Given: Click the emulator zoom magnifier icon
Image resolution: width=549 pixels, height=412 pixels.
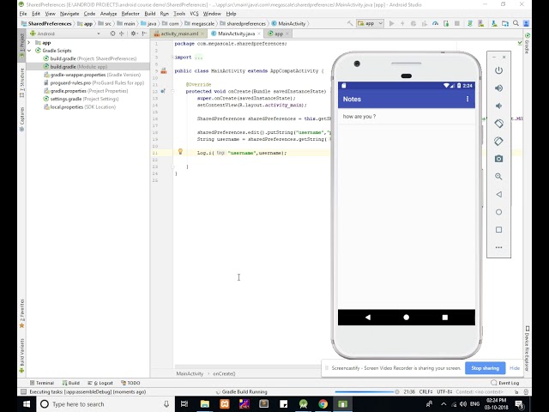Looking at the screenshot, I should tap(498, 176).
